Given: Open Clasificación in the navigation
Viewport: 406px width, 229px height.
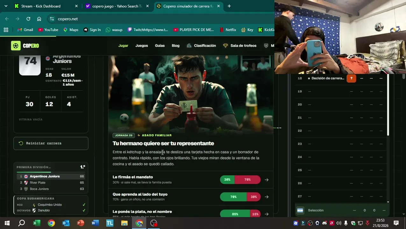Looking at the screenshot, I should point(201,45).
